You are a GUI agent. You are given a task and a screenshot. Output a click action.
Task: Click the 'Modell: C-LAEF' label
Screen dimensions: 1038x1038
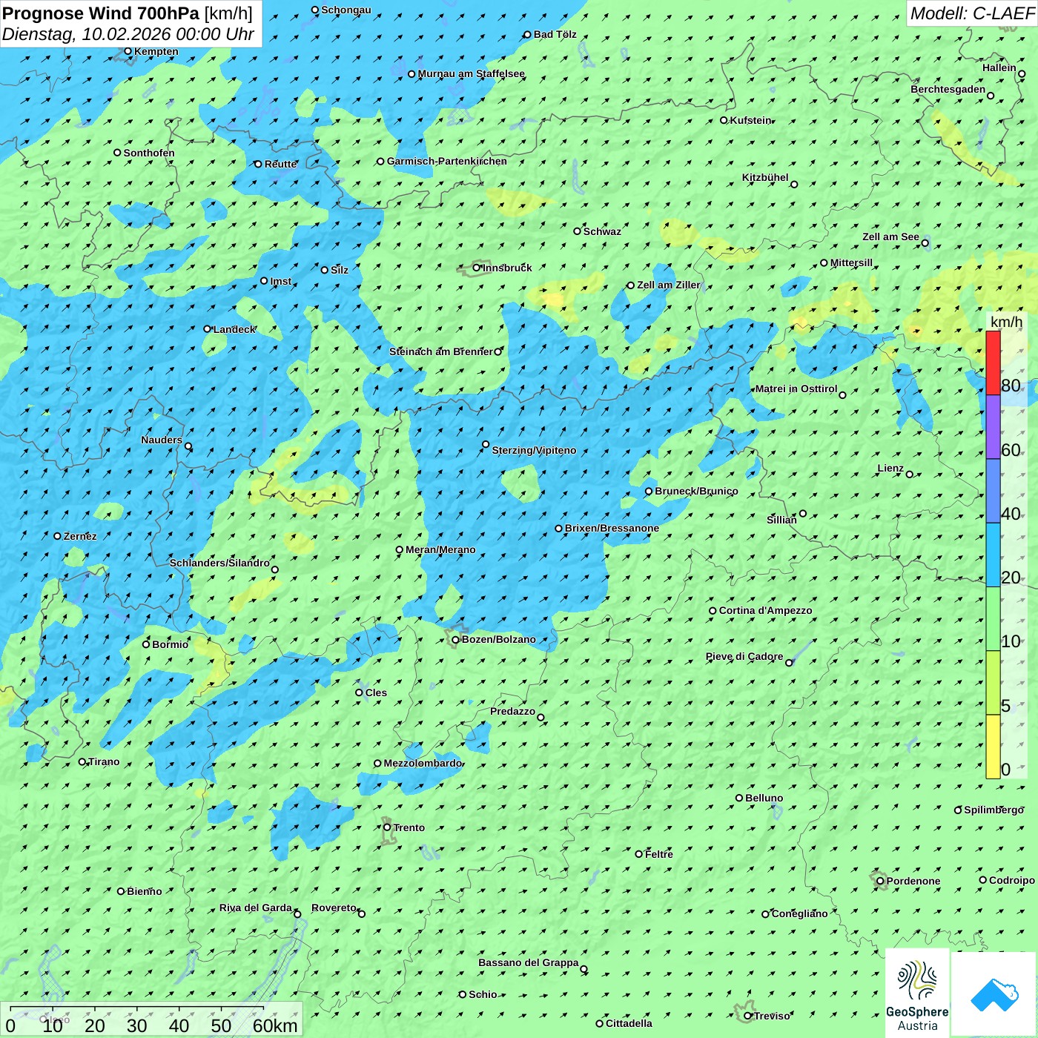(971, 13)
